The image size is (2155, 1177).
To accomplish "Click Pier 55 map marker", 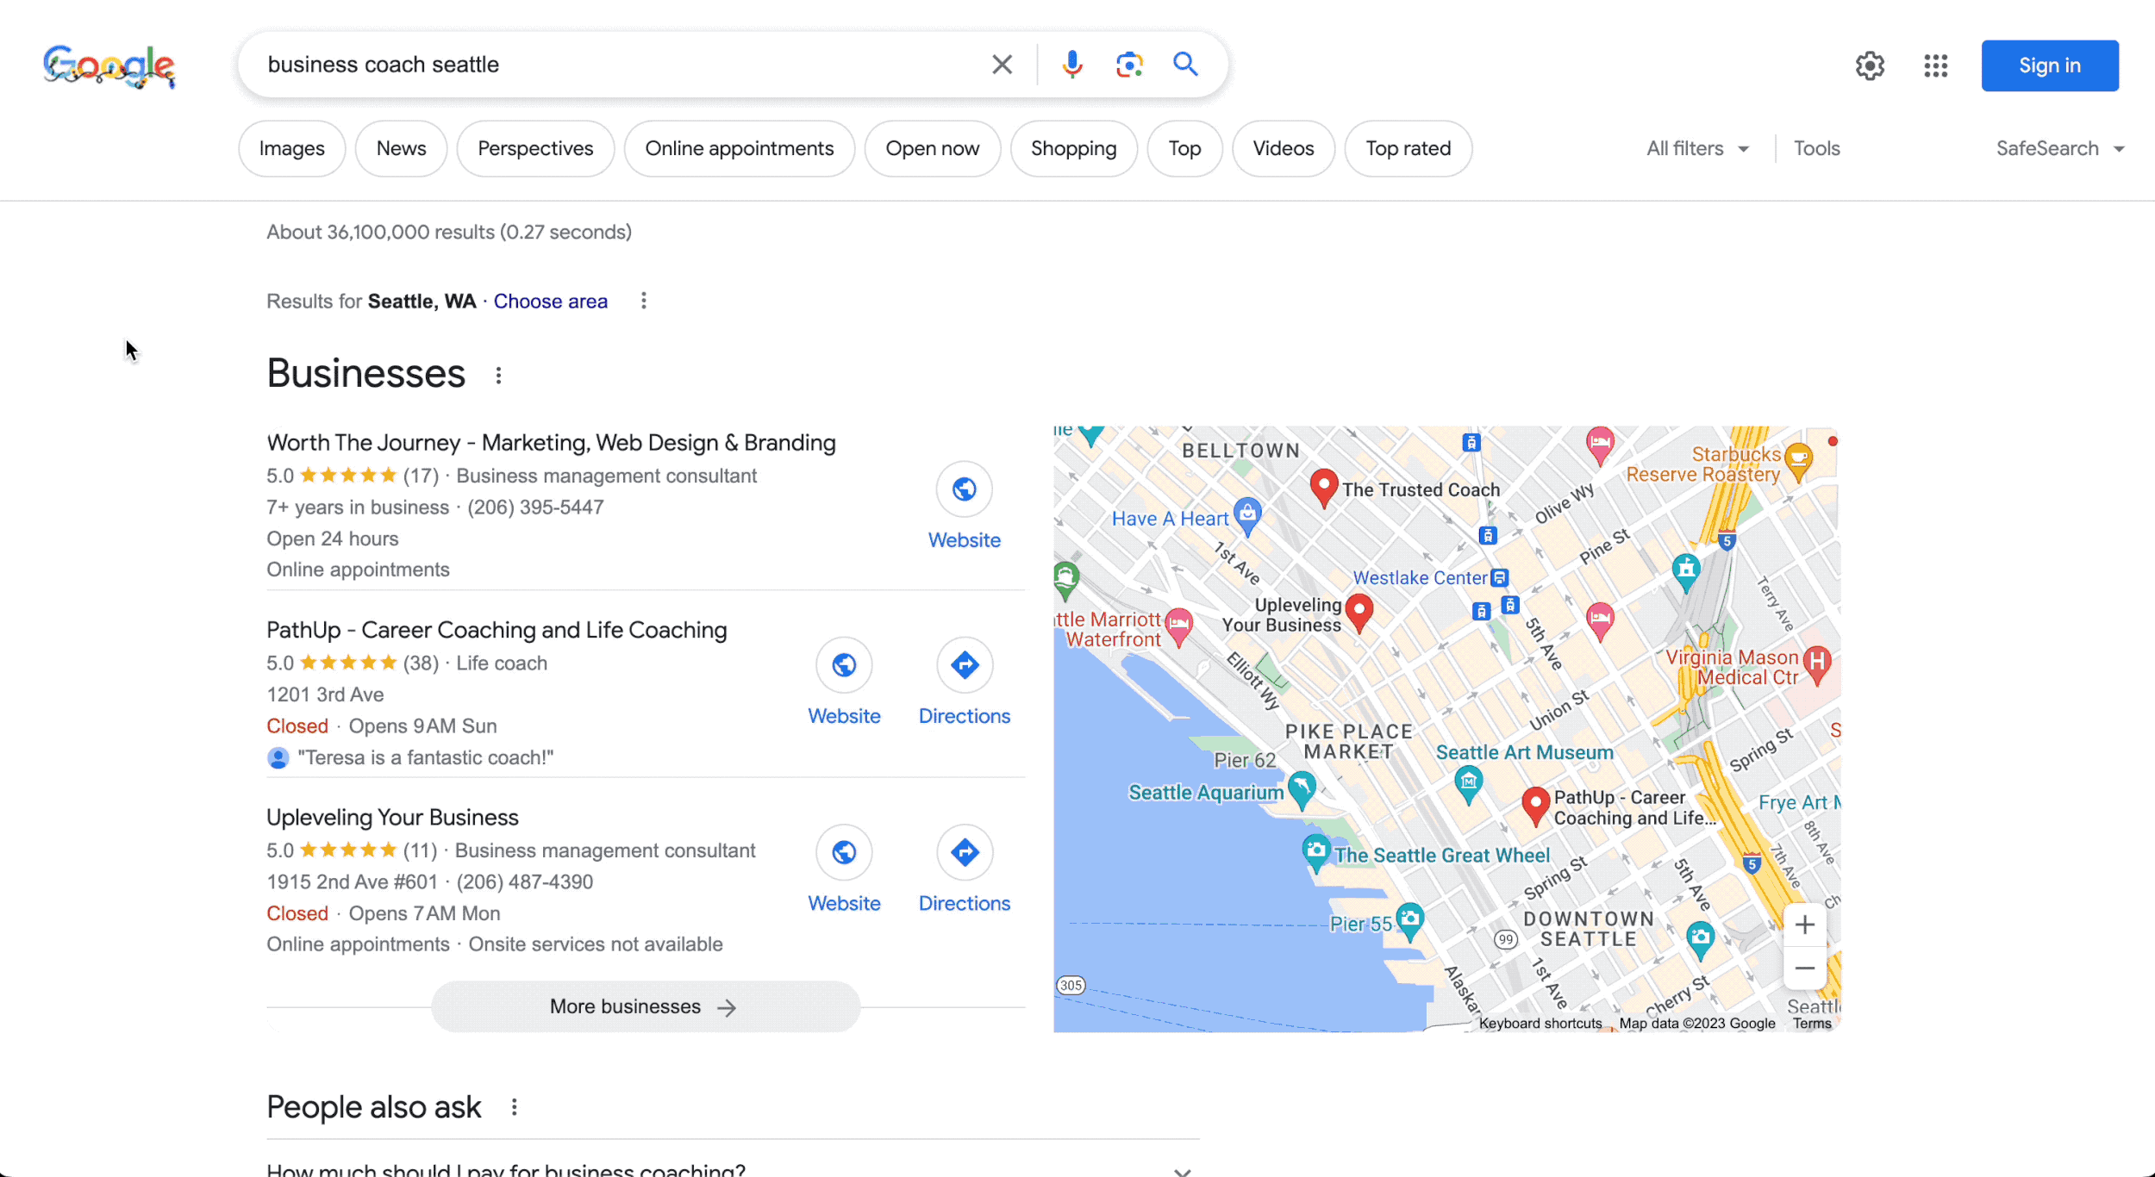I will click(1409, 921).
